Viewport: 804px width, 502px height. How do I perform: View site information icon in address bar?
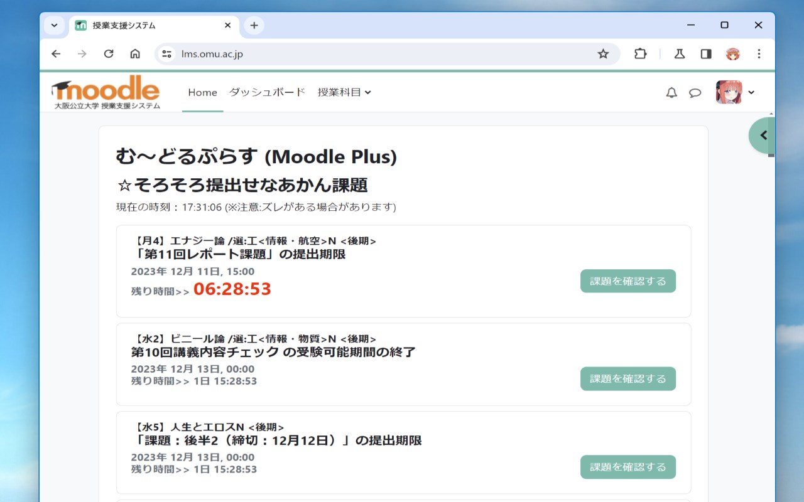coord(166,54)
